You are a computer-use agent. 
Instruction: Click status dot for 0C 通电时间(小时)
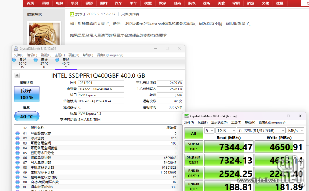(x=18, y=187)
